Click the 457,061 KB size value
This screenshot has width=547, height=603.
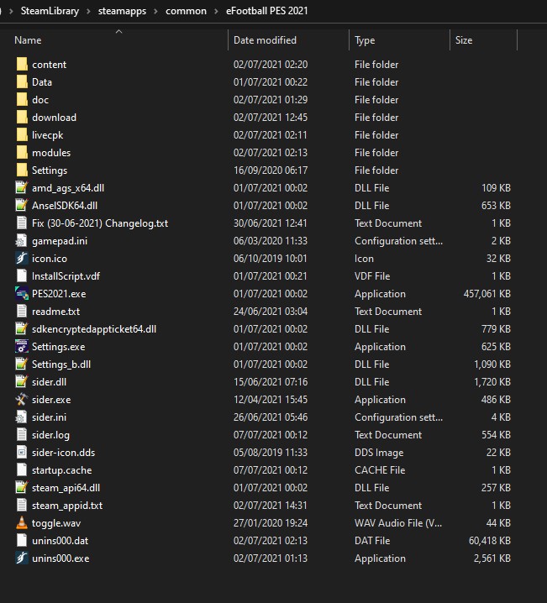coord(487,294)
